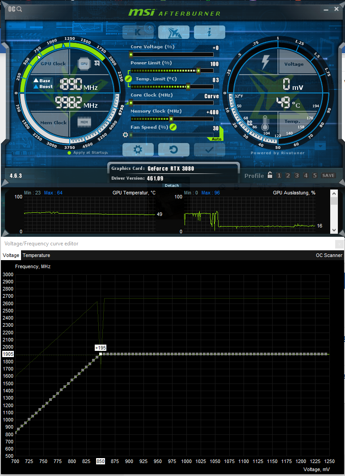Load profile slot 2
Image resolution: width=345 pixels, height=476 pixels.
point(288,176)
